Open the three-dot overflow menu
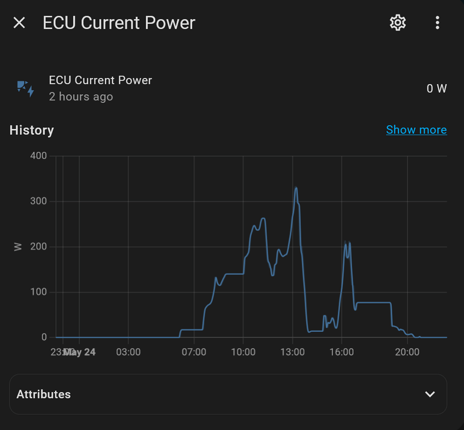This screenshot has width=464, height=430. (437, 23)
